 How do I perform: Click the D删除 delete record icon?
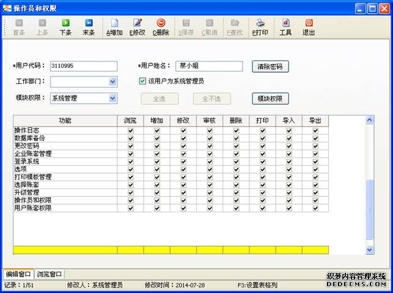click(161, 27)
